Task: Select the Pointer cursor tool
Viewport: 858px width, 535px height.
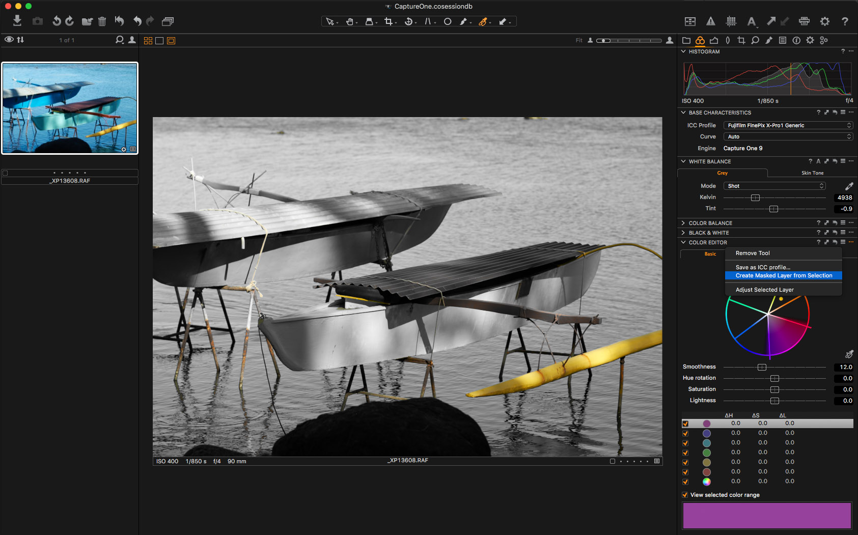Action: [x=330, y=21]
